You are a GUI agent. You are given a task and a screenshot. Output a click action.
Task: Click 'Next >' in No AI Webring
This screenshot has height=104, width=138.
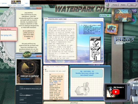pos(132,5)
